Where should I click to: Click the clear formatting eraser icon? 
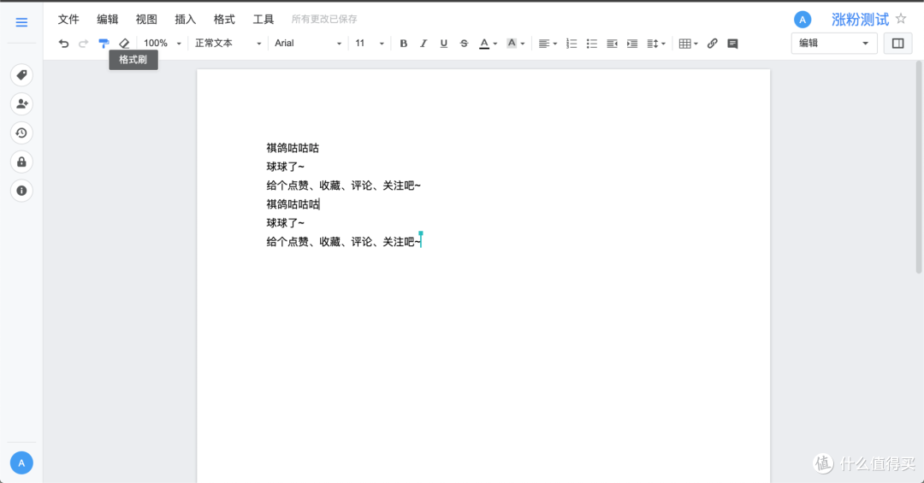pos(124,44)
